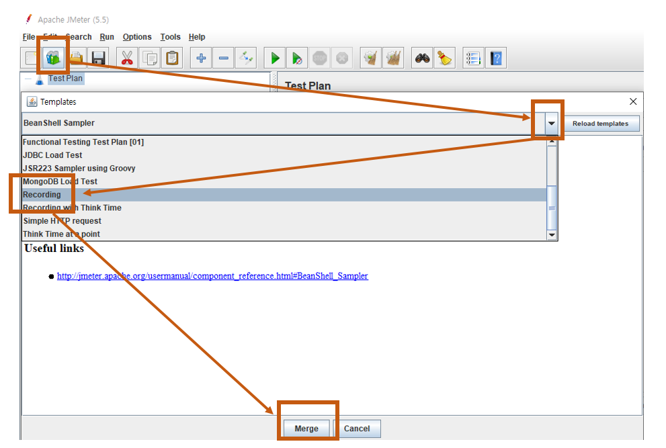Image resolution: width=666 pixels, height=448 pixels.
Task: Select JDBC Load Test template
Action: pos(284,155)
